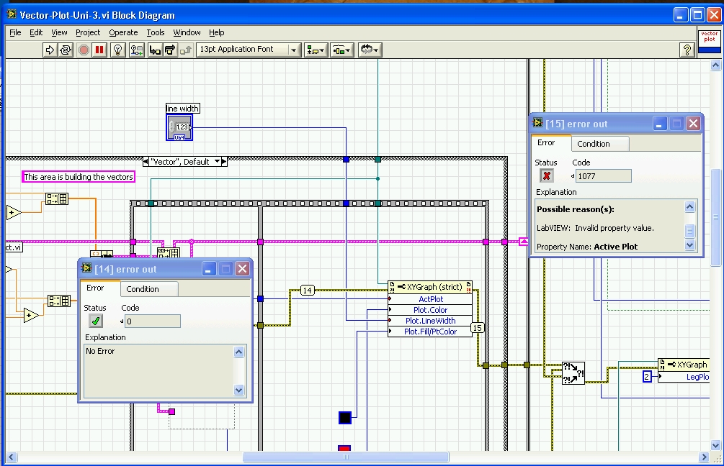The width and height of the screenshot is (724, 466).
Task: Click the Retain Wire Values icon
Action: point(136,50)
